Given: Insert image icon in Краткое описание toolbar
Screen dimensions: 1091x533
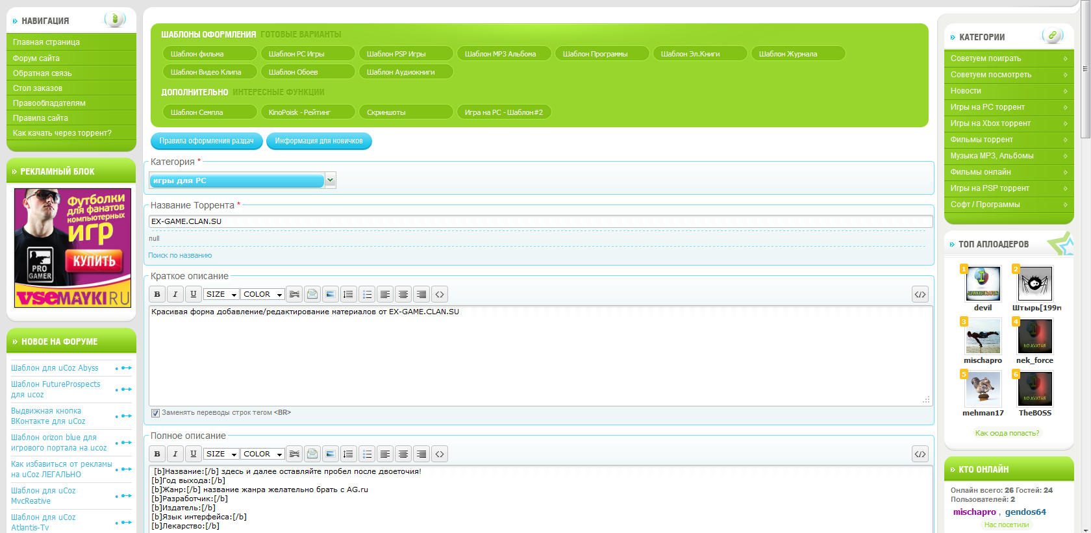Looking at the screenshot, I should 331,294.
